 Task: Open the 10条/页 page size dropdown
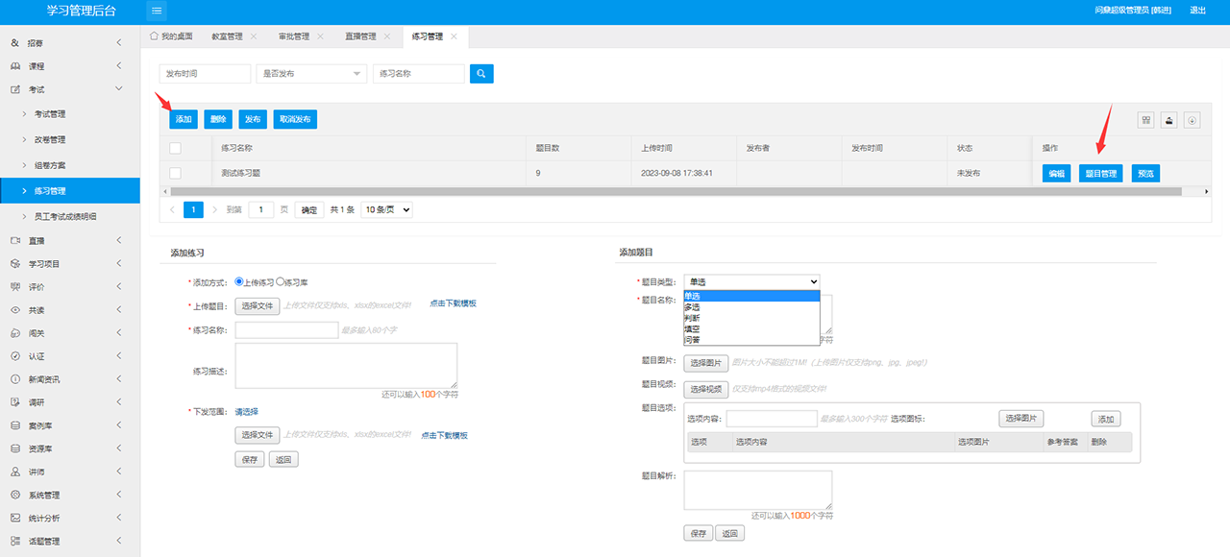click(387, 209)
